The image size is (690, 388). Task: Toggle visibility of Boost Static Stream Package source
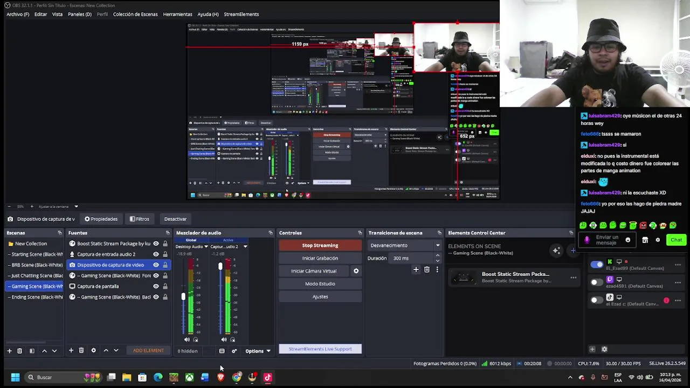tap(156, 244)
